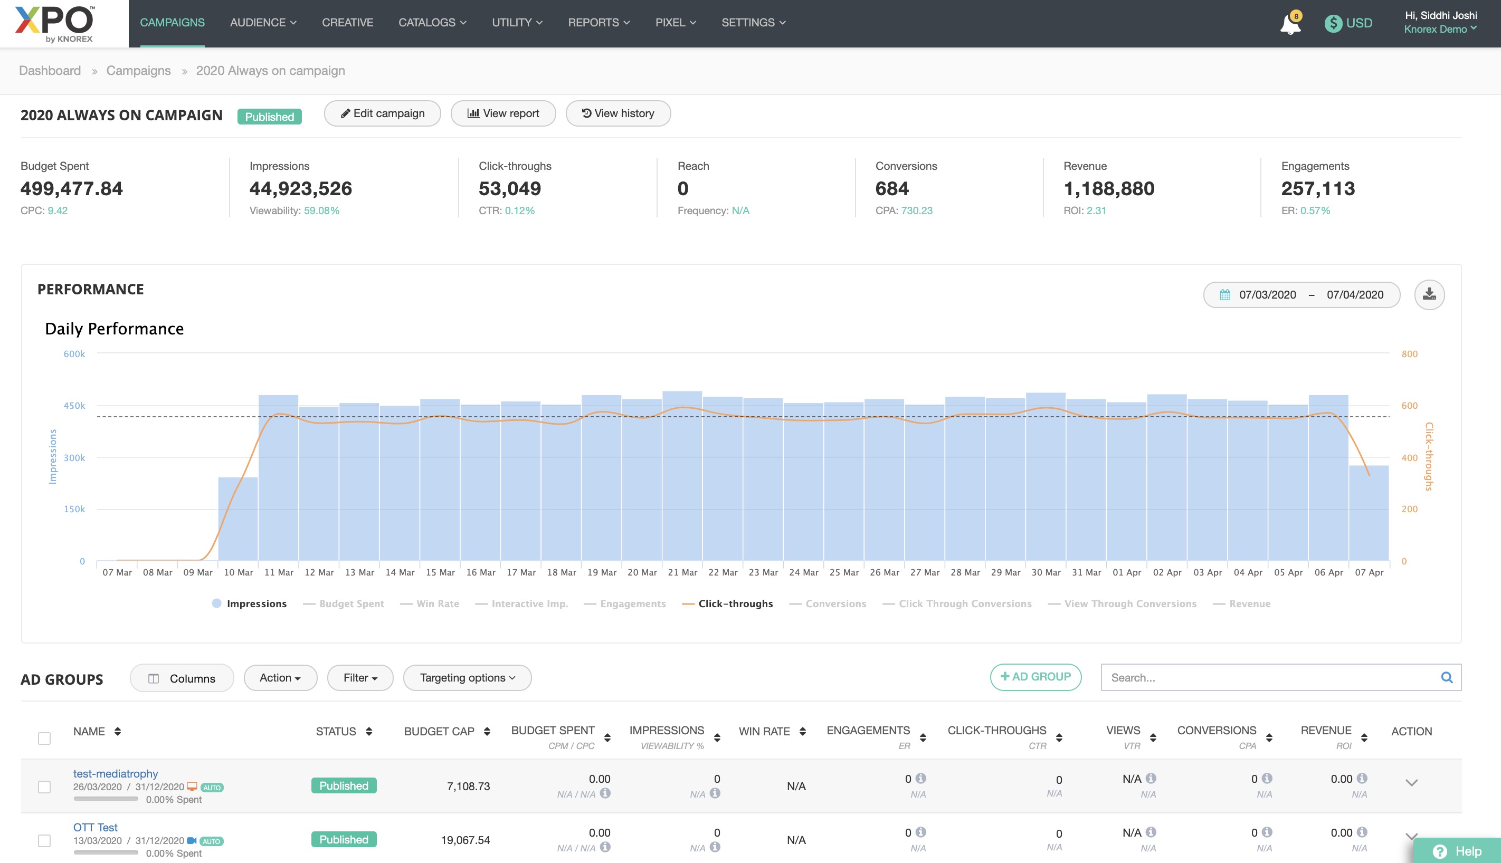
Task: Expand test-mediatrophy row action chevron
Action: click(x=1411, y=782)
